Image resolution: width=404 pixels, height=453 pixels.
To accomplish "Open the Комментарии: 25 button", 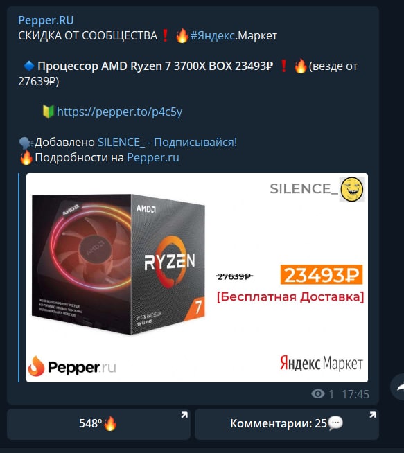I will [287, 424].
